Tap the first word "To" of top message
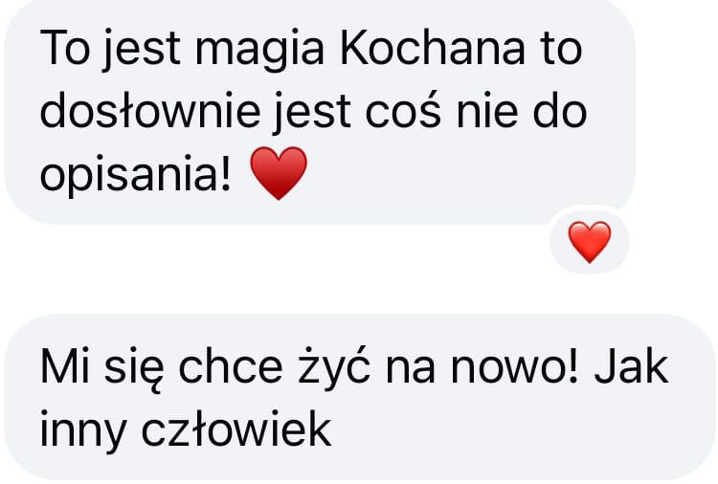 (x=64, y=48)
